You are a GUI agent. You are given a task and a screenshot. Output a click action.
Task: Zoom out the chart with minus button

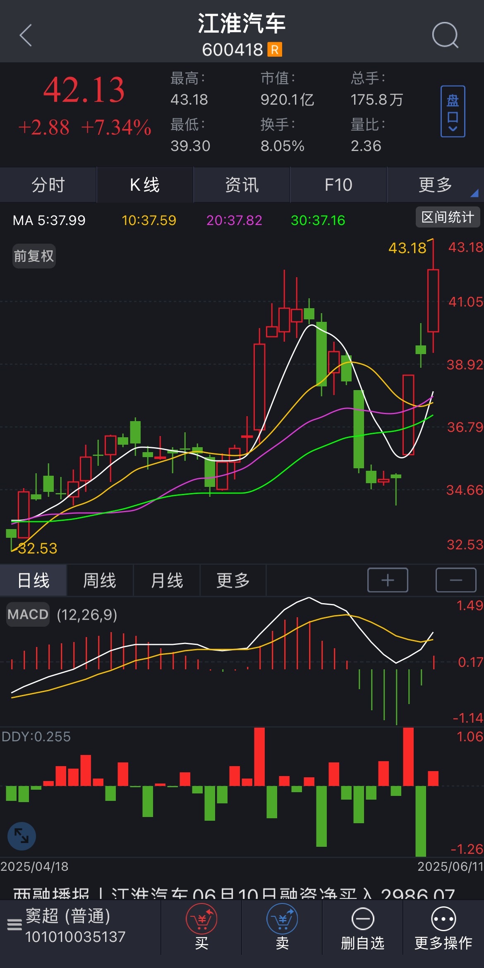[x=456, y=580]
